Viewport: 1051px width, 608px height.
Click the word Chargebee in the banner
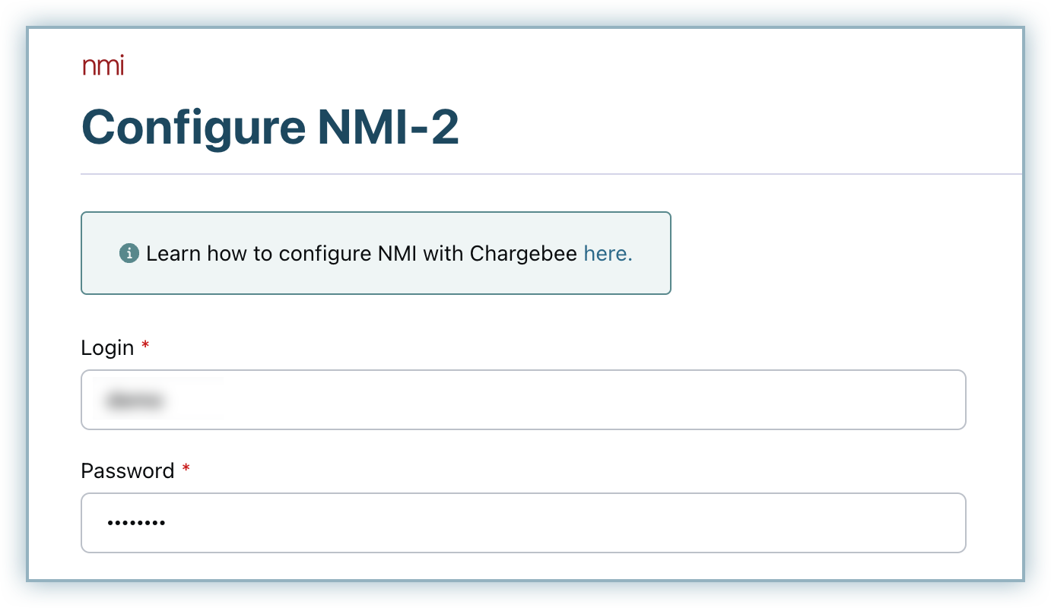(x=523, y=254)
